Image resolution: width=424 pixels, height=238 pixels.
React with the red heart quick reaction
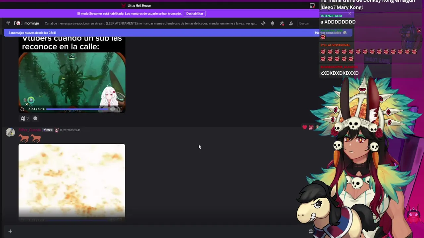coord(305,127)
